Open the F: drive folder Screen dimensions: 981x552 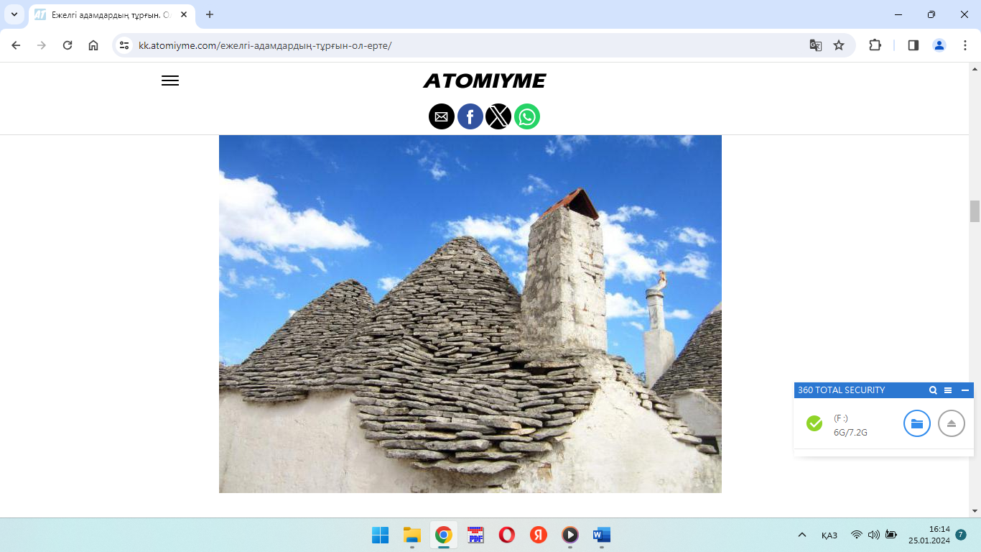coord(917,423)
